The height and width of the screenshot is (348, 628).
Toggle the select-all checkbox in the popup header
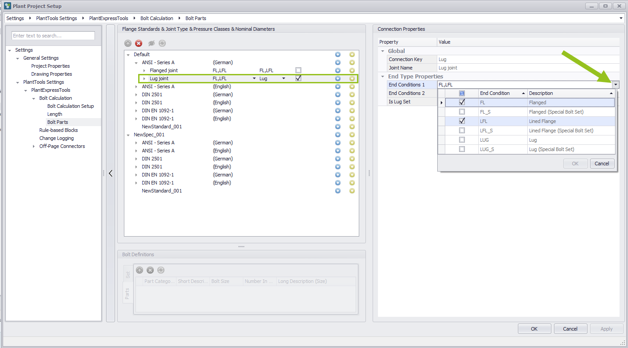[x=462, y=93]
